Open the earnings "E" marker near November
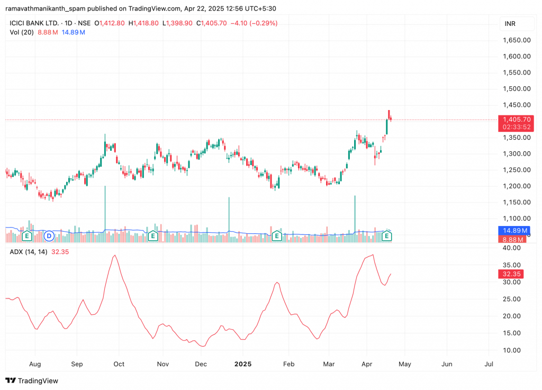 [x=153, y=236]
